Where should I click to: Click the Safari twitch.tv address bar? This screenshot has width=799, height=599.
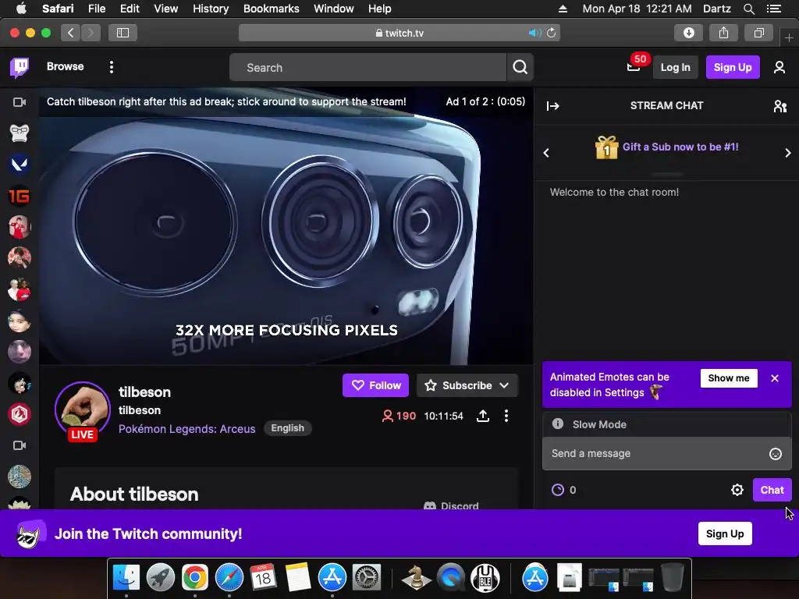(399, 33)
